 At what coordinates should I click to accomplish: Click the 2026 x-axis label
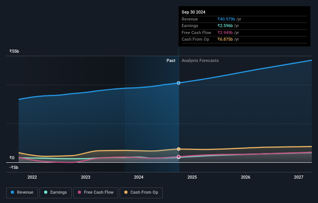click(246, 177)
